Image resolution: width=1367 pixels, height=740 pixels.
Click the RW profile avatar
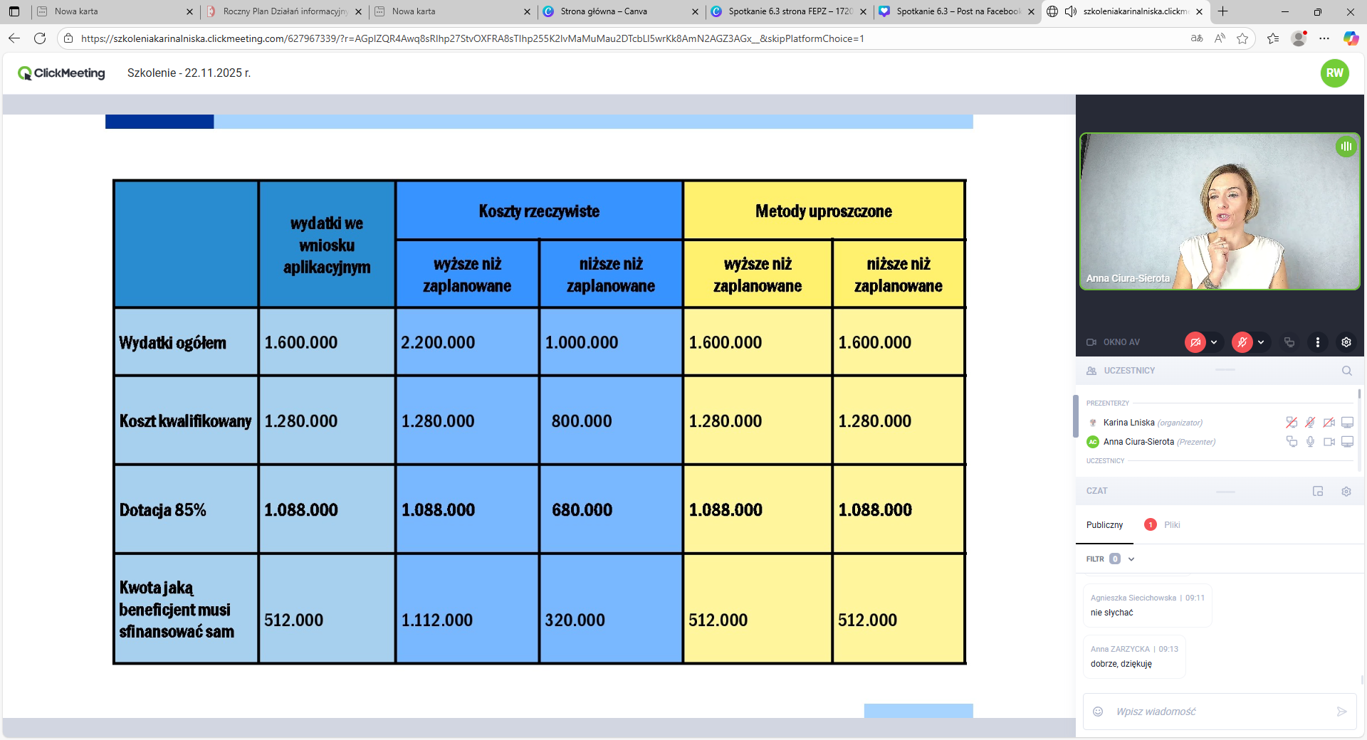pyautogui.click(x=1334, y=73)
